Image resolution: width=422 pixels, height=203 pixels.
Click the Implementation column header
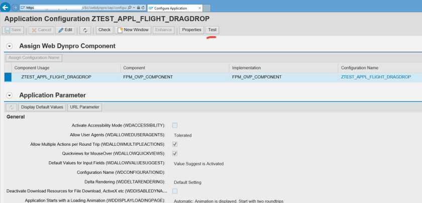(284, 68)
